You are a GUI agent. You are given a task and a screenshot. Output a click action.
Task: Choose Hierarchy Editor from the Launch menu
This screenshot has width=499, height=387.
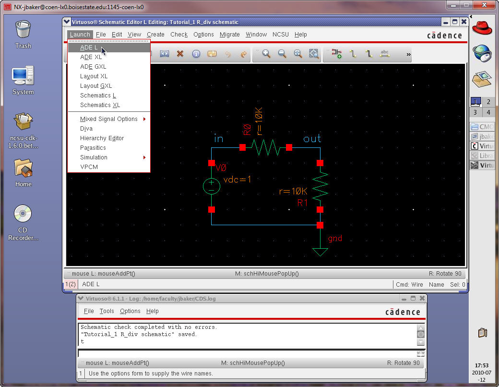102,138
